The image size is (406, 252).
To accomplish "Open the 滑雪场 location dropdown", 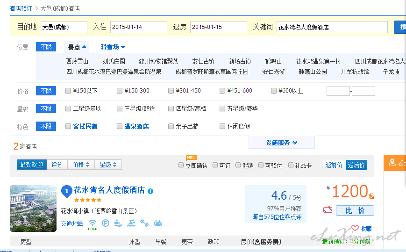I will pos(113,47).
